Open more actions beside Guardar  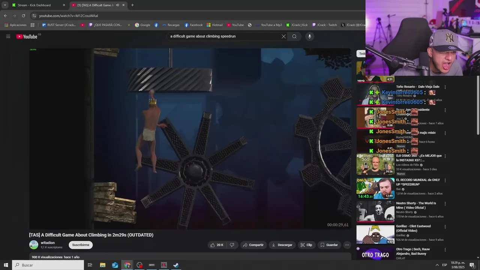347,245
